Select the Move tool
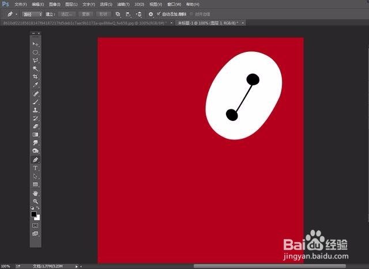Viewport: 369px width, 269px height. 36,44
